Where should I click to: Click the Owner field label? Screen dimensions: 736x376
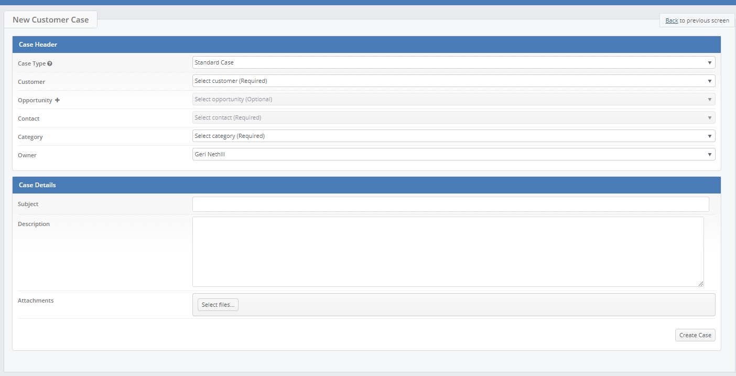[x=27, y=155]
